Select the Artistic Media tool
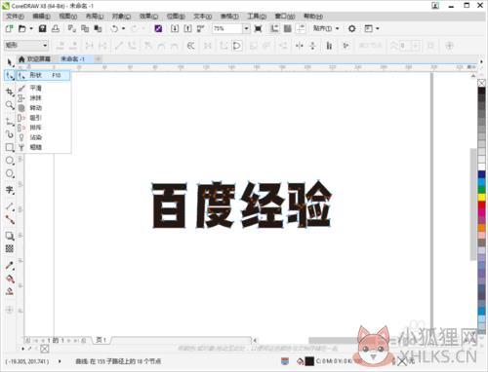This screenshot has width=488, height=372. click(10, 134)
